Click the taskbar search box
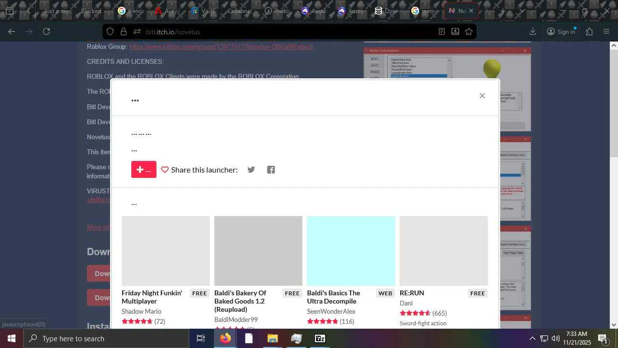618x348 pixels. pyautogui.click(x=107, y=338)
